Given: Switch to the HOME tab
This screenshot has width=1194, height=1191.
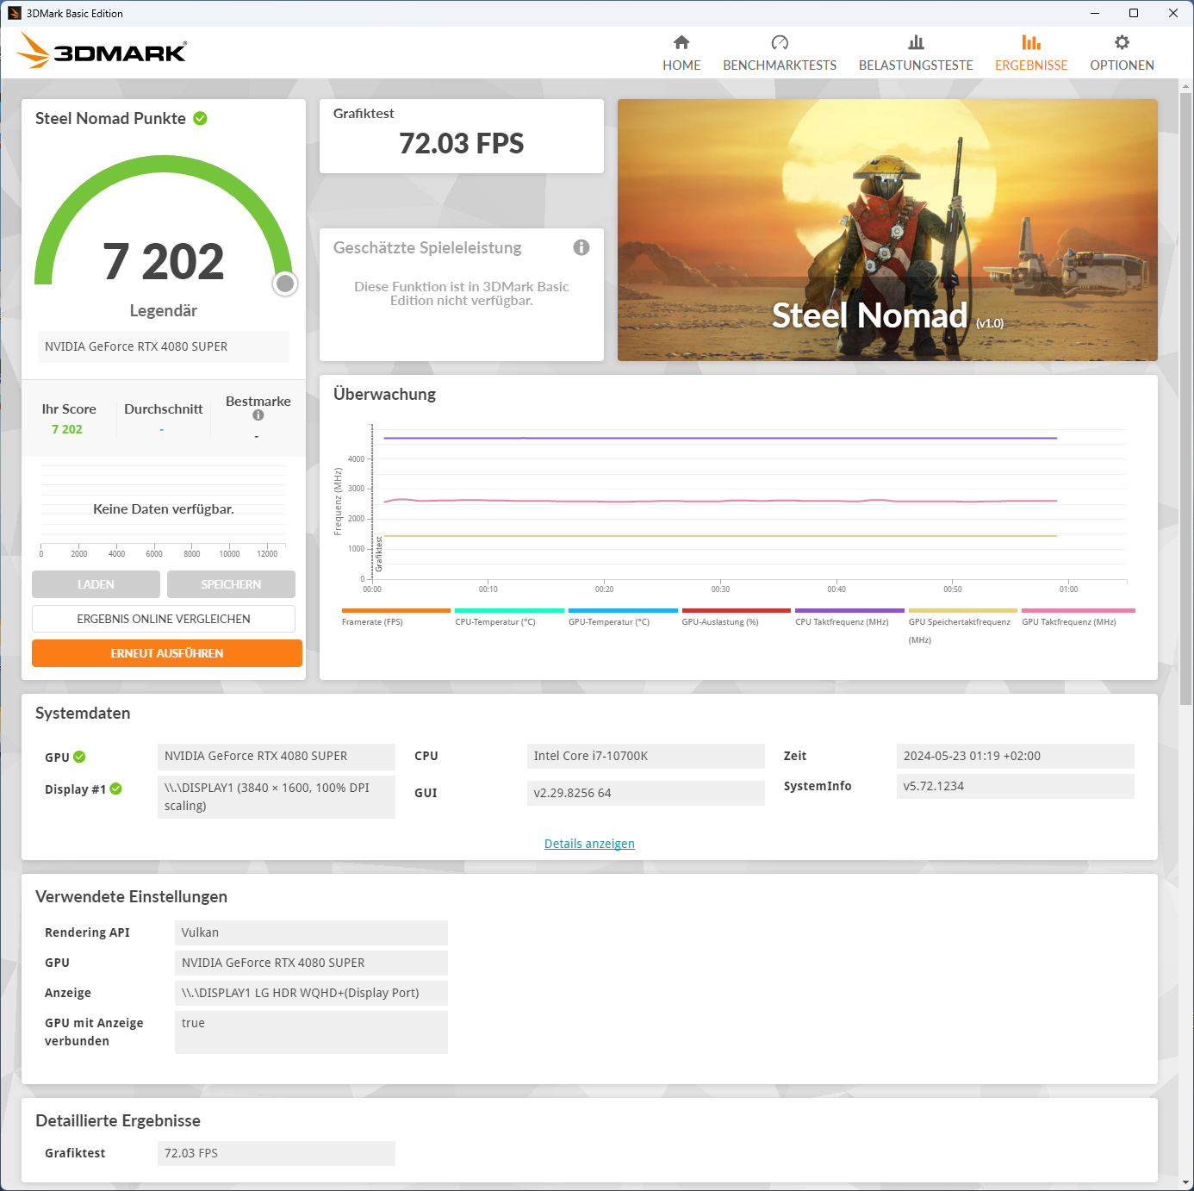Looking at the screenshot, I should (x=681, y=52).
